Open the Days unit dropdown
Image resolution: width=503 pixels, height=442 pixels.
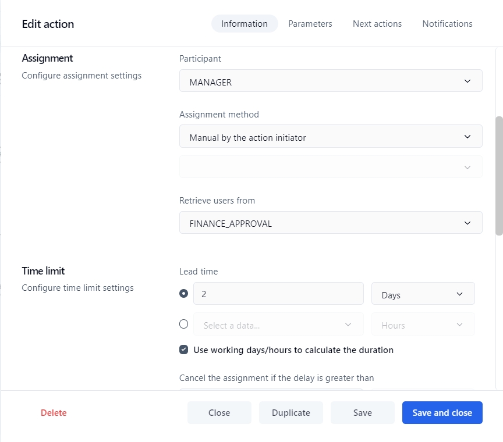(x=423, y=294)
